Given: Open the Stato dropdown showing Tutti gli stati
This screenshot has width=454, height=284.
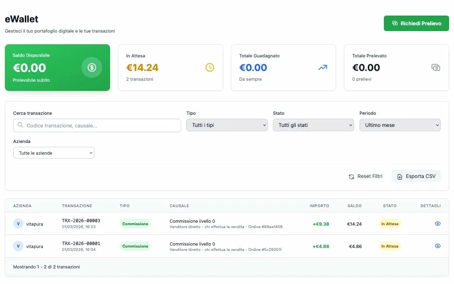Looking at the screenshot, I should coord(313,125).
